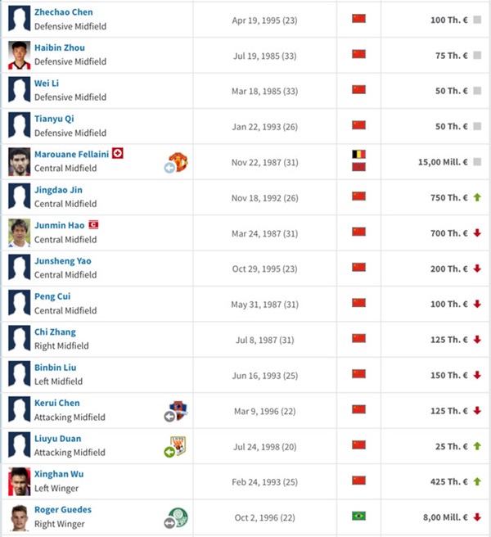The width and height of the screenshot is (491, 537).
Task: Click Junmin Hao's portrait thumbnail
Action: (19, 232)
